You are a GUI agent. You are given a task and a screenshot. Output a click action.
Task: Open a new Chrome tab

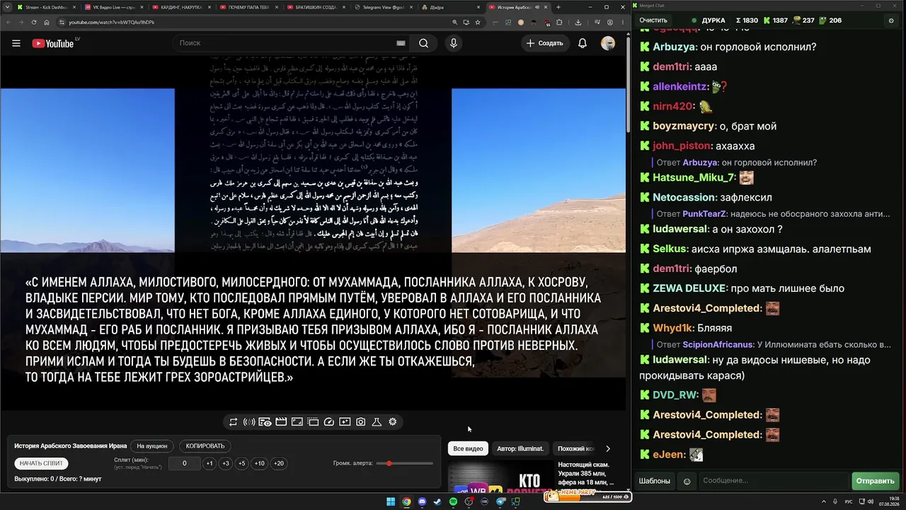click(x=558, y=7)
